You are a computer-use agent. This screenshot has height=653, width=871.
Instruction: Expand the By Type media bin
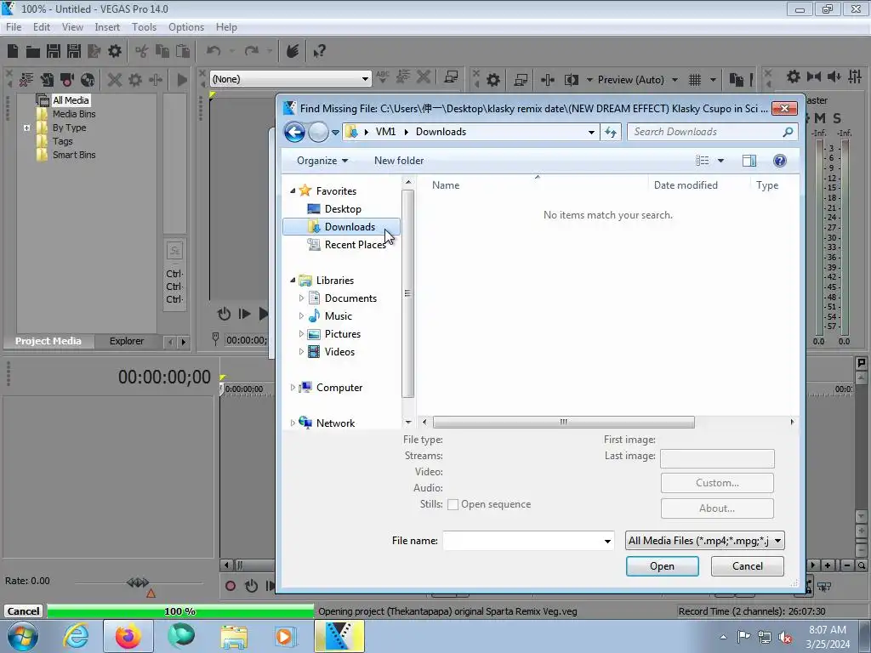pos(26,128)
